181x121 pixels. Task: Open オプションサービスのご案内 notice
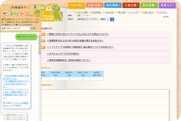pyautogui.click(x=63, y=54)
